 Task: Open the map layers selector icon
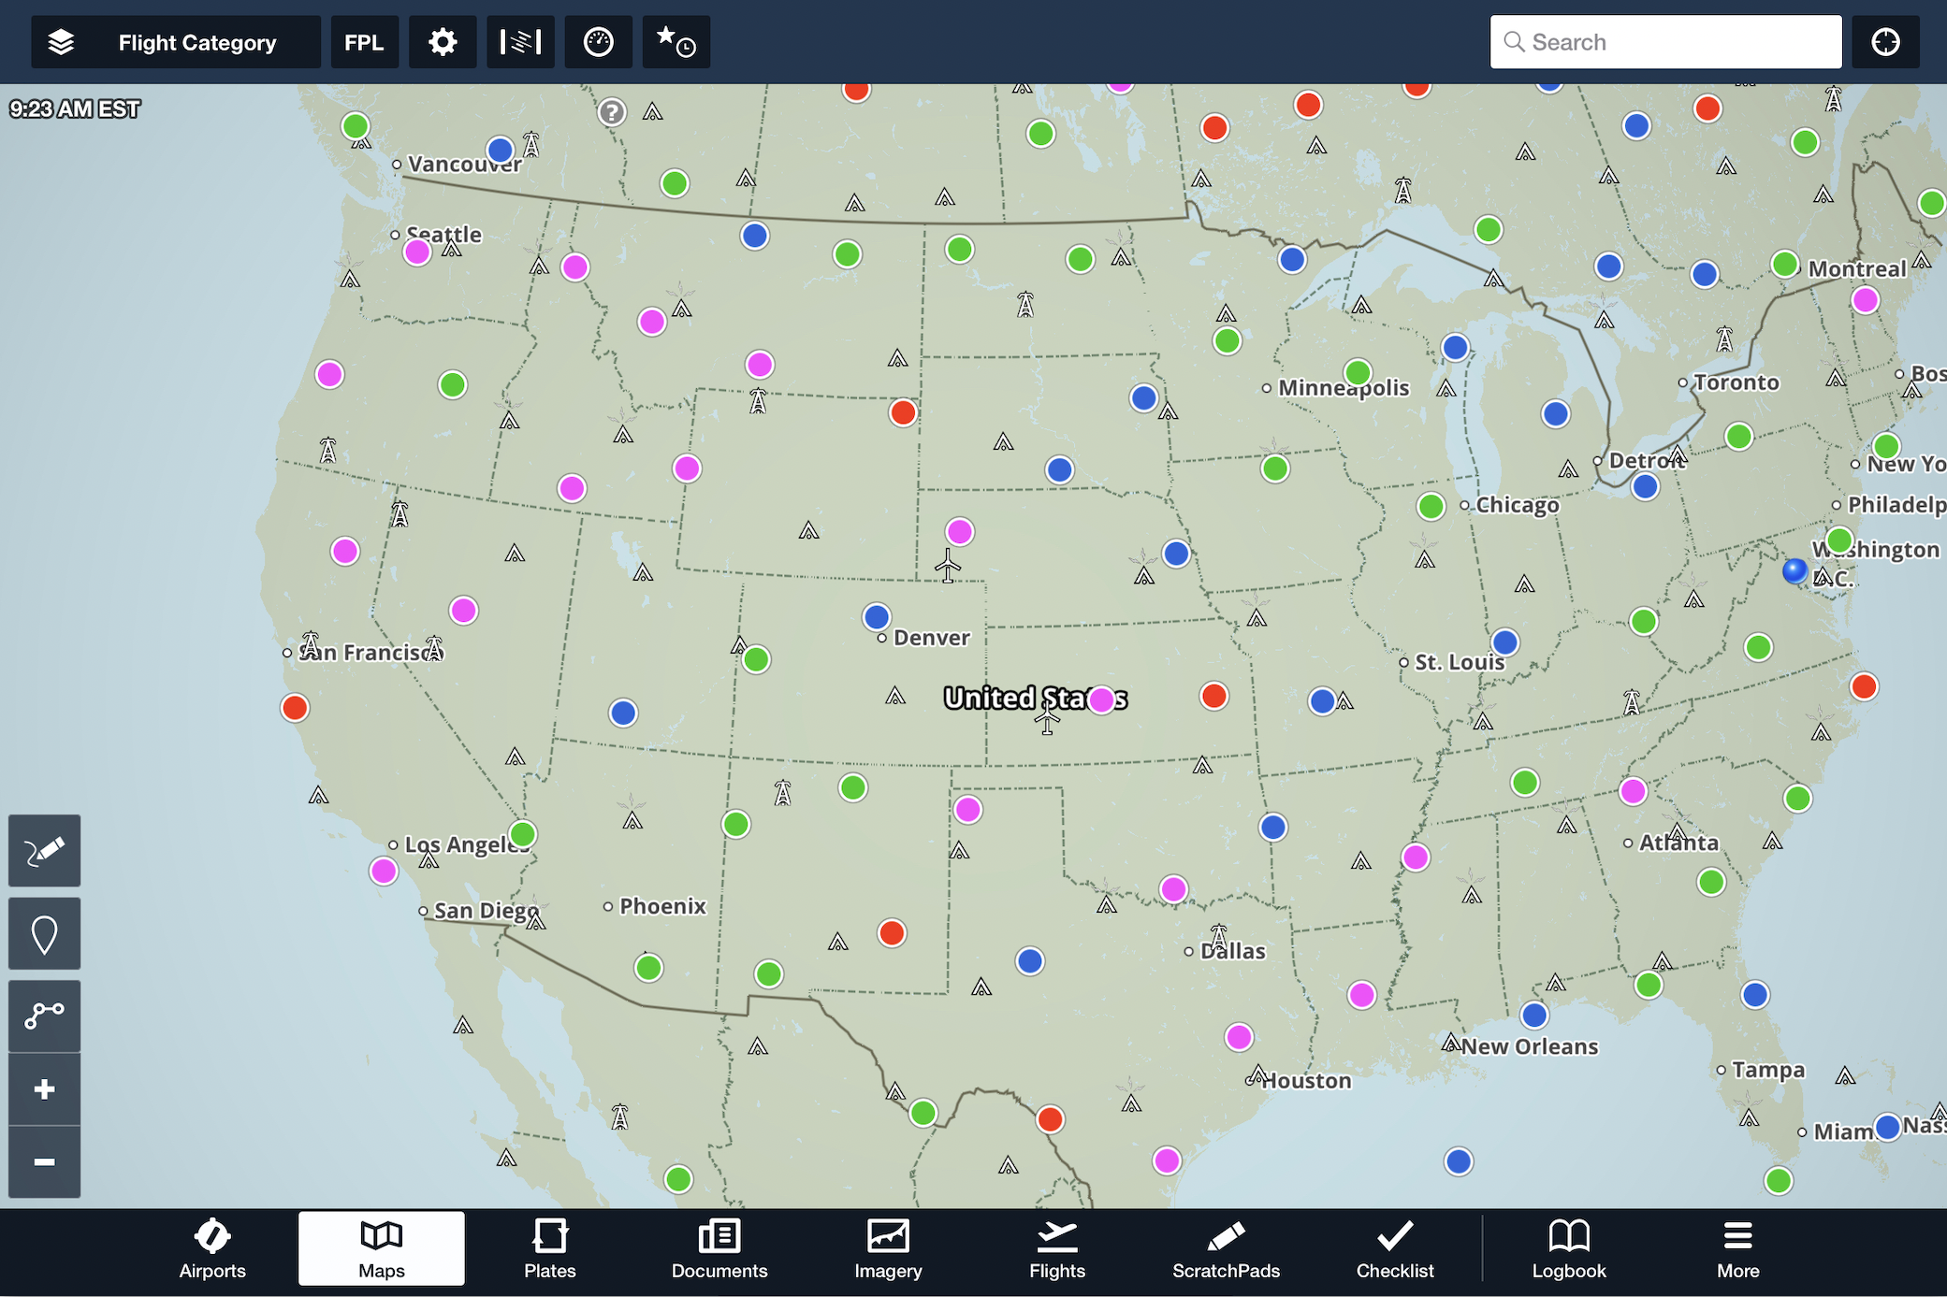[61, 42]
